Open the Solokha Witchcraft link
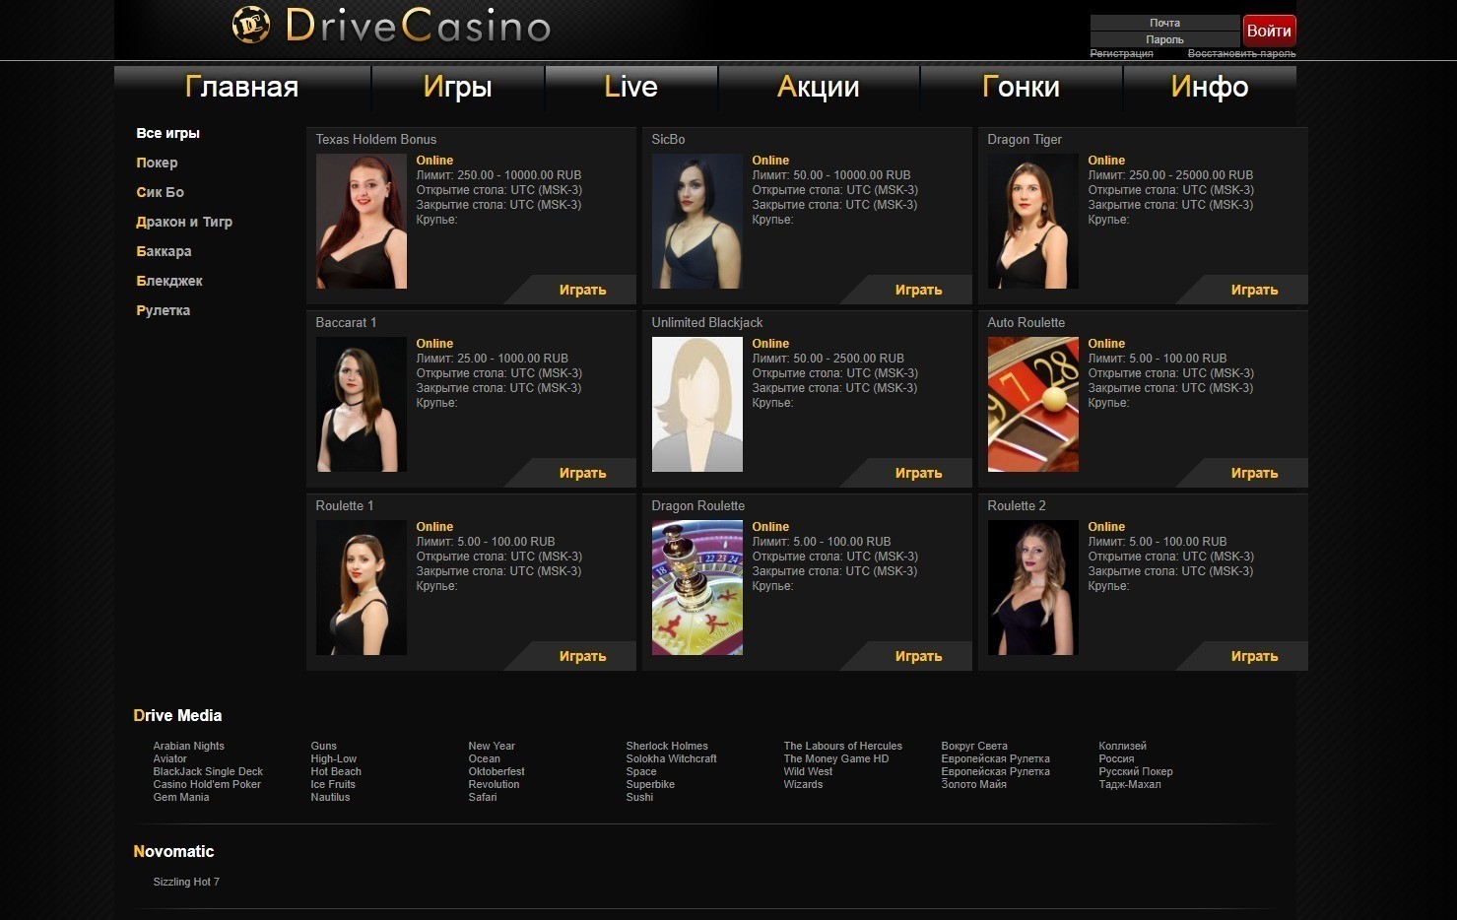The height and width of the screenshot is (920, 1457). pos(671,758)
